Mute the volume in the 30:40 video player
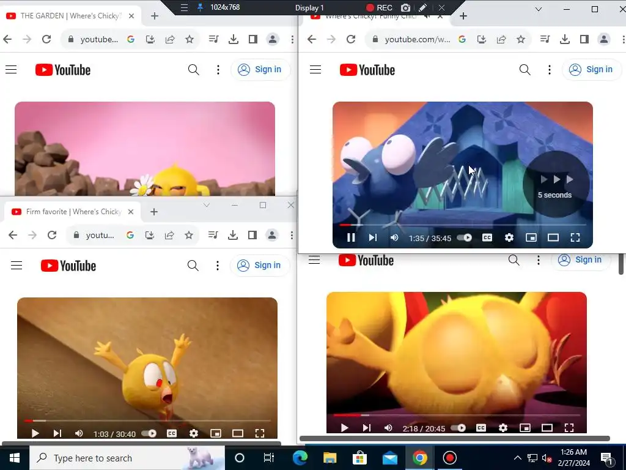Image resolution: width=626 pixels, height=470 pixels. (x=79, y=434)
